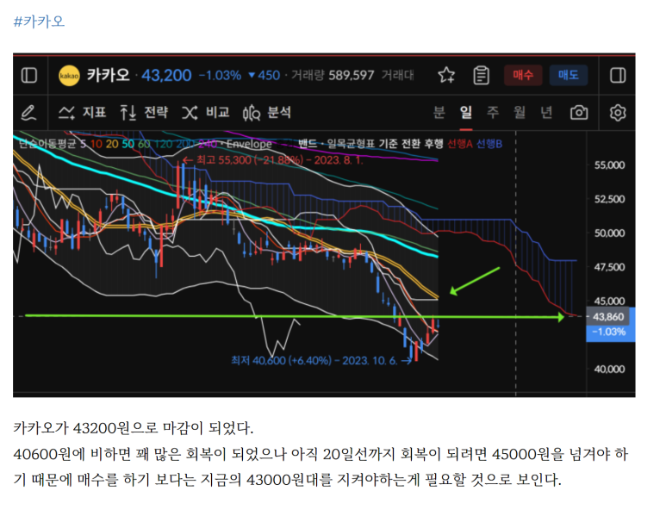Switch to 월 monthly chart tab
The image size is (666, 516).
pos(520,113)
